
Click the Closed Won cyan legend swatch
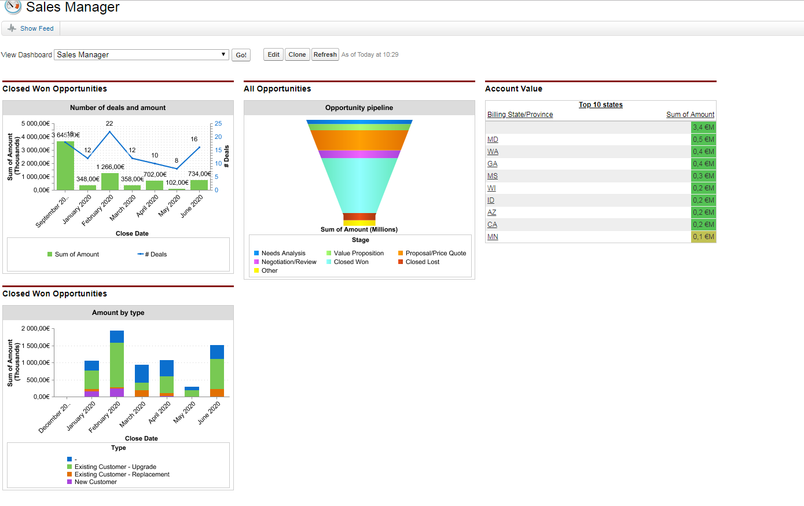pos(329,262)
